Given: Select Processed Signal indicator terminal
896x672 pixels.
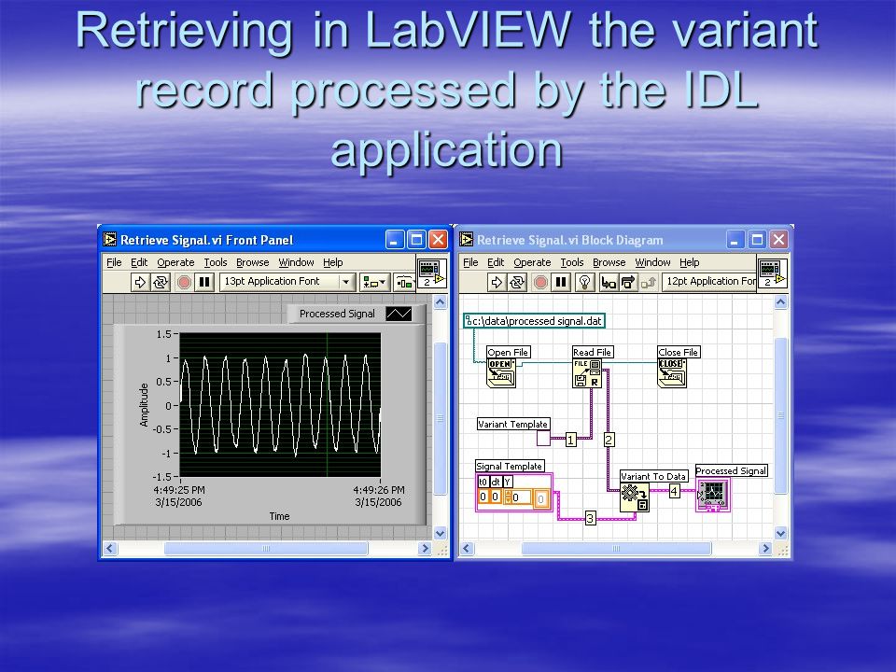Looking at the screenshot, I should [713, 495].
